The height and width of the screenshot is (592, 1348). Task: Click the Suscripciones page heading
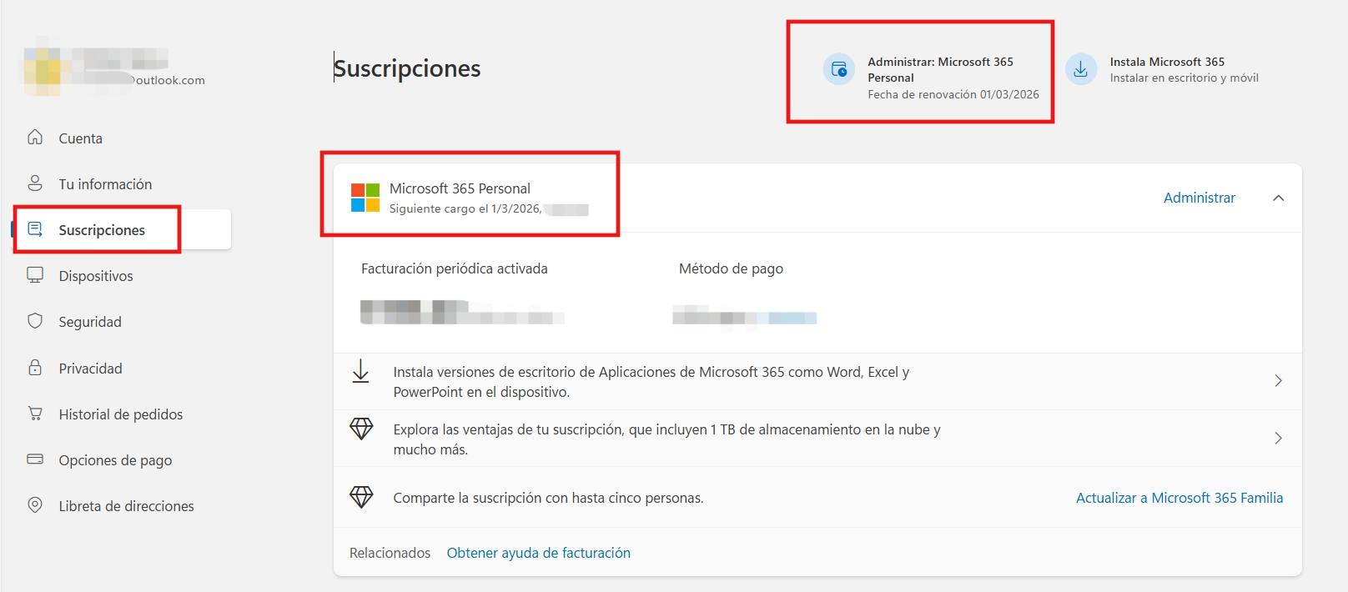[407, 68]
